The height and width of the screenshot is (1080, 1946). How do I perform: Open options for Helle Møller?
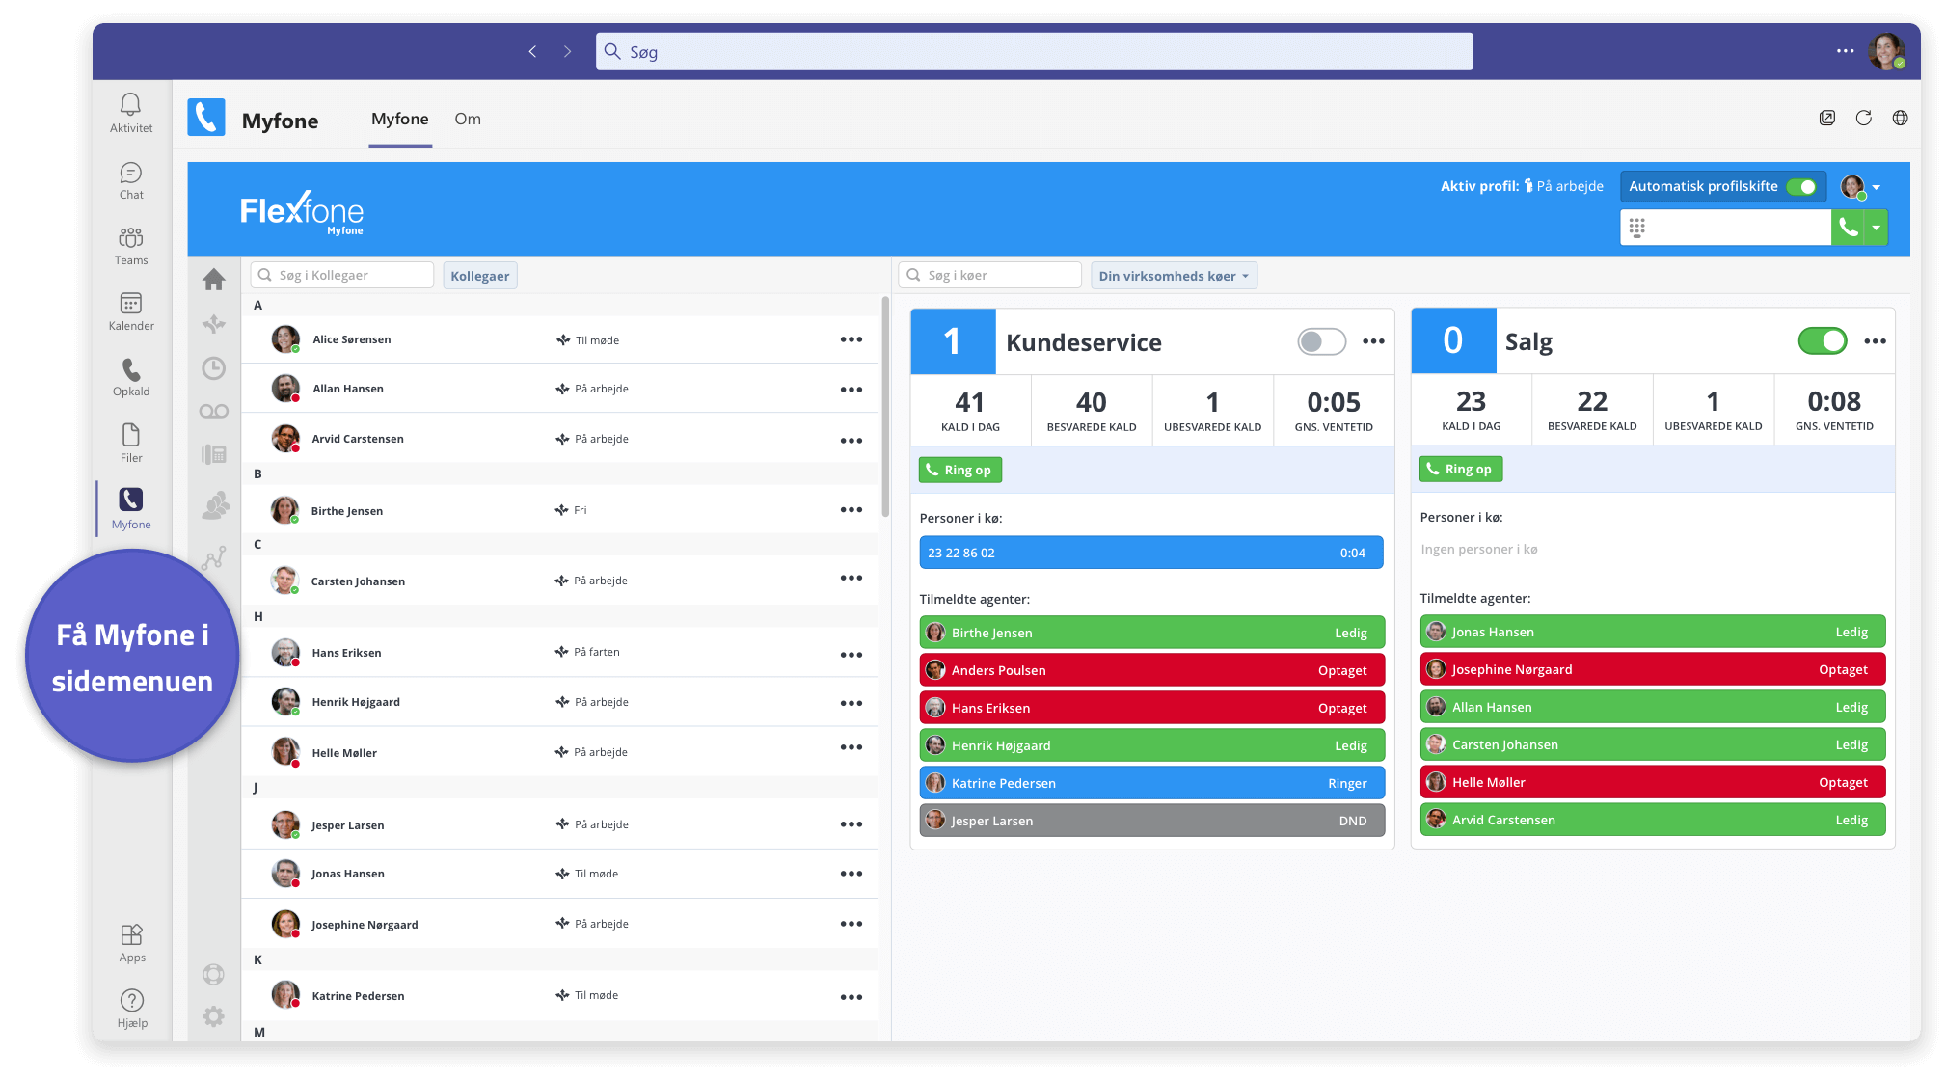(x=851, y=747)
